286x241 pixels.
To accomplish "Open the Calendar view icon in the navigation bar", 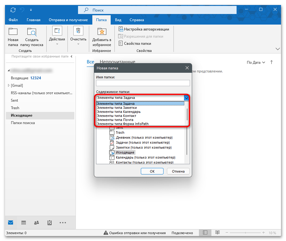I will [x=24, y=223].
